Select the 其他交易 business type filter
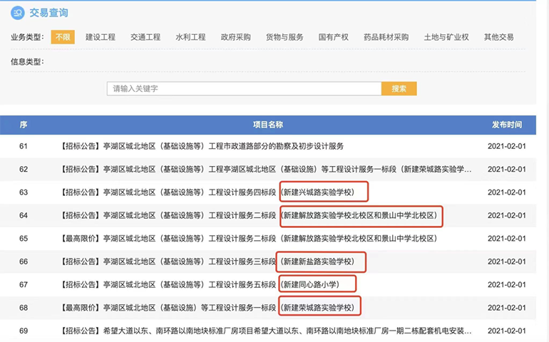This screenshot has height=342, width=549. (498, 37)
